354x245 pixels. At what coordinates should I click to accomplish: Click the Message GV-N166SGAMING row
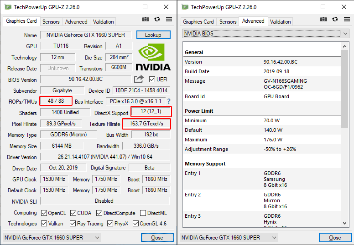pos(262,84)
